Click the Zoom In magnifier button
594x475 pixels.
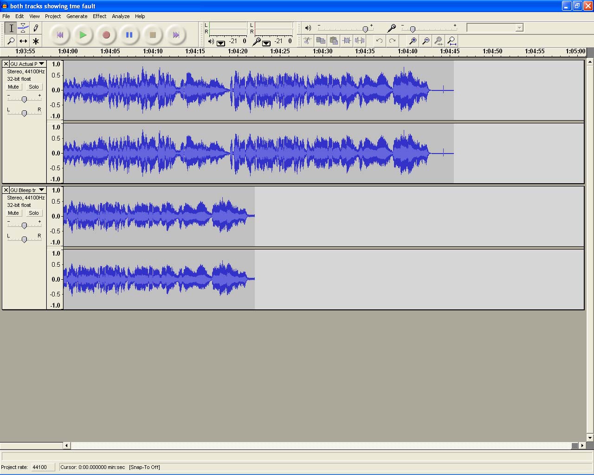pyautogui.click(x=413, y=41)
